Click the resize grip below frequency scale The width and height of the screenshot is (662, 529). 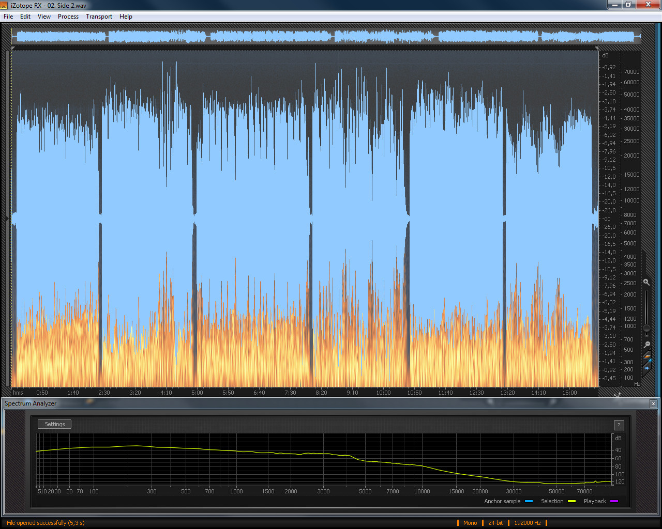click(616, 394)
